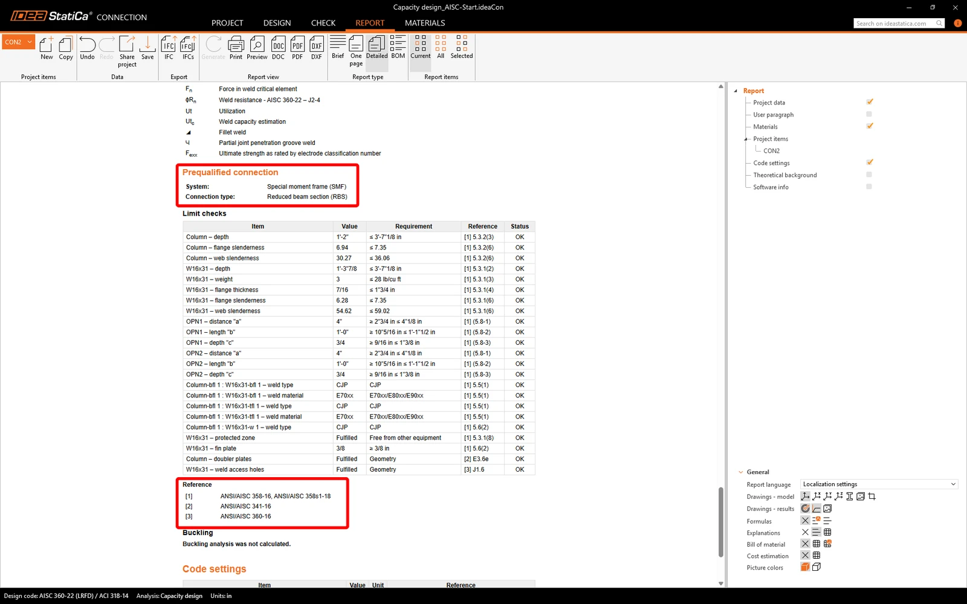Choose solid orange Picture colors option
The width and height of the screenshot is (967, 604).
click(x=805, y=567)
